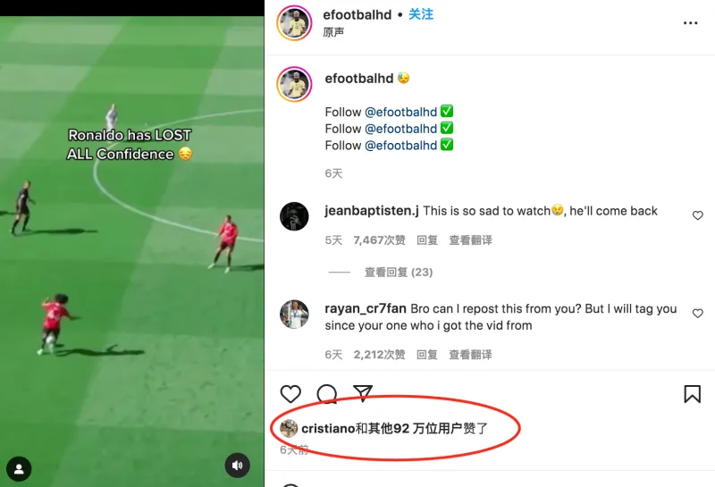Click 查看翻译 under jeanbaptisten.j comment
715x487 pixels.
[x=471, y=240]
